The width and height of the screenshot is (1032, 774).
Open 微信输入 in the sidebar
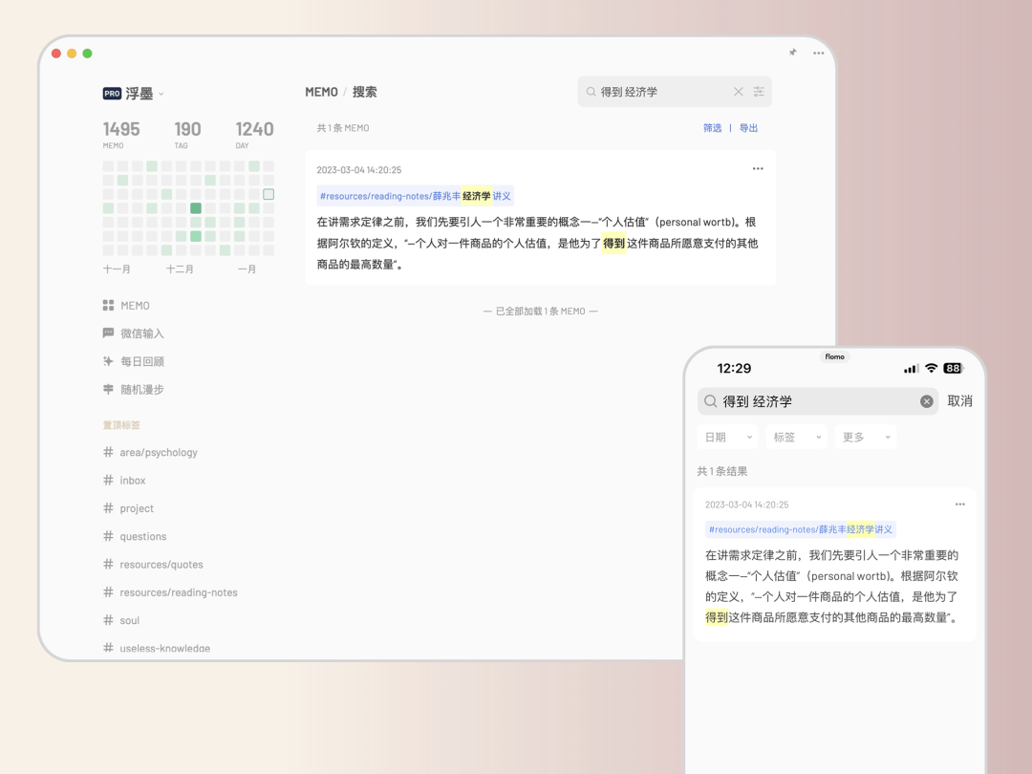[134, 333]
